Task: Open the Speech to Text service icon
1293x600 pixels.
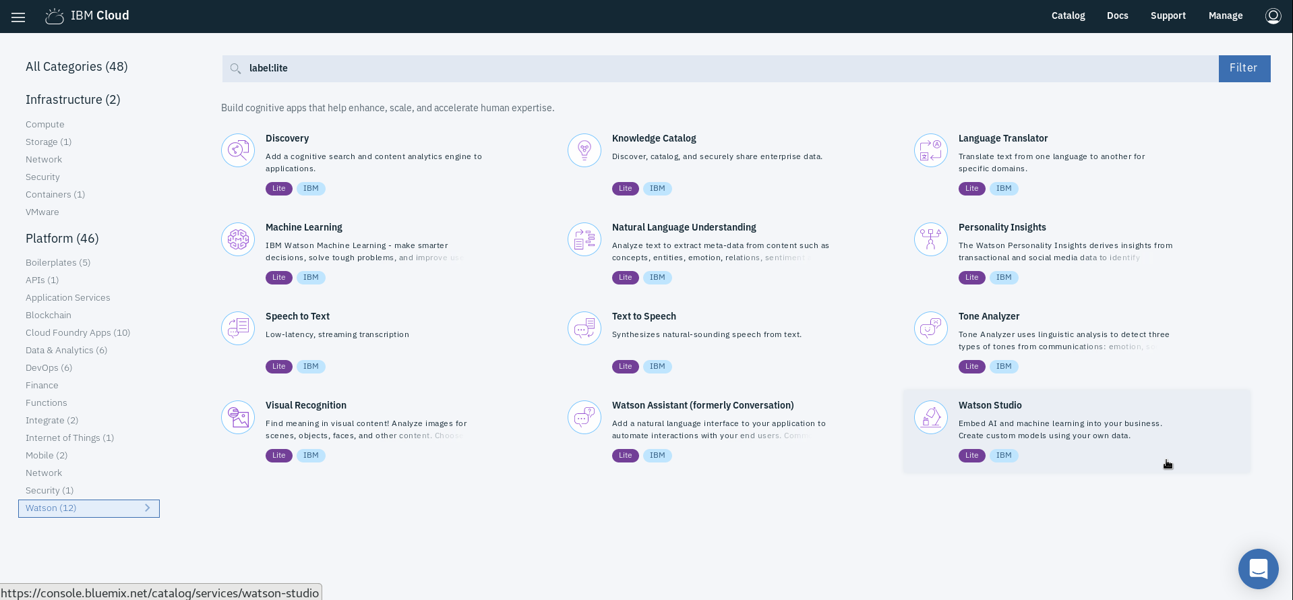Action: [x=238, y=328]
